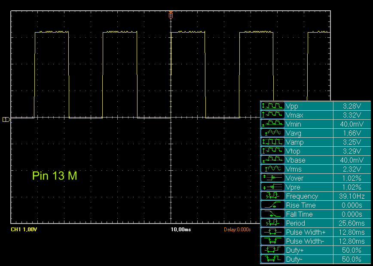
Task: Select the Vpp value 3,28V
Action: click(x=352, y=106)
